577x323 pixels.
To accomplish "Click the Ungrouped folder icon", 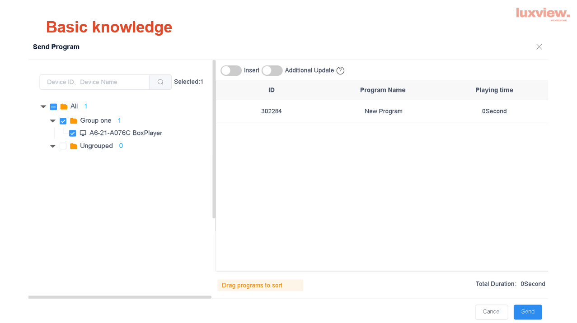I will pos(74,146).
